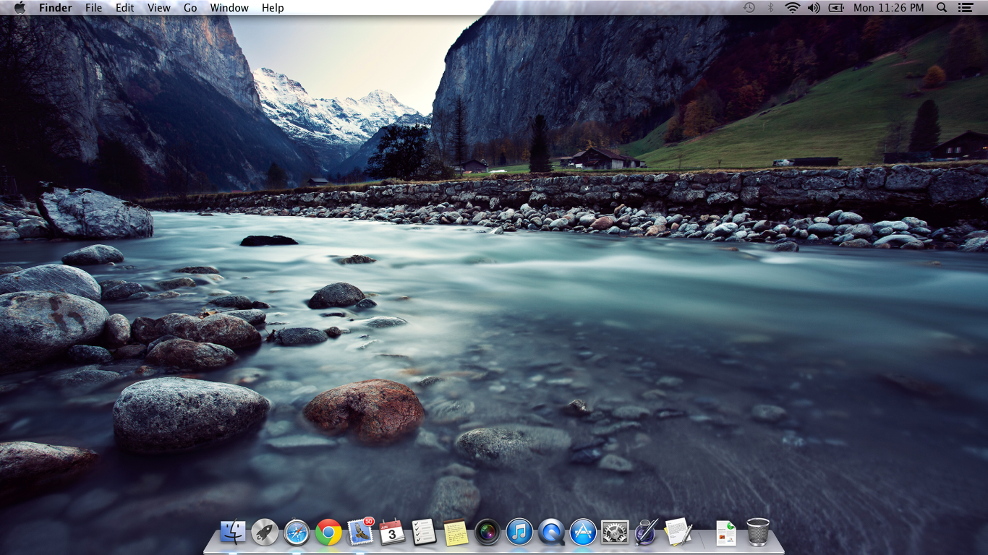Open the Wi-Fi status menu

[x=793, y=7]
